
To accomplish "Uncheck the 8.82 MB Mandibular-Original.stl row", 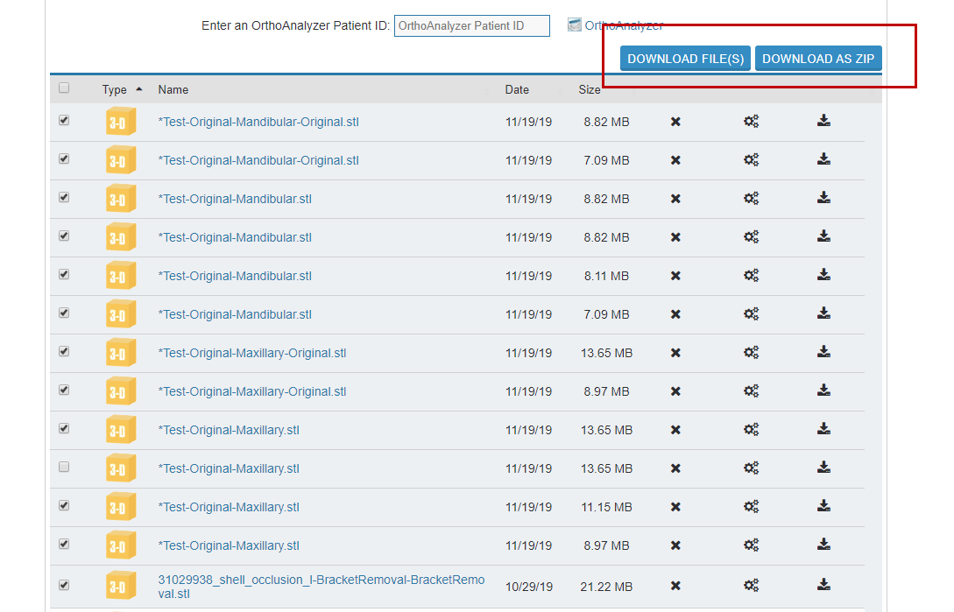I will click(64, 121).
